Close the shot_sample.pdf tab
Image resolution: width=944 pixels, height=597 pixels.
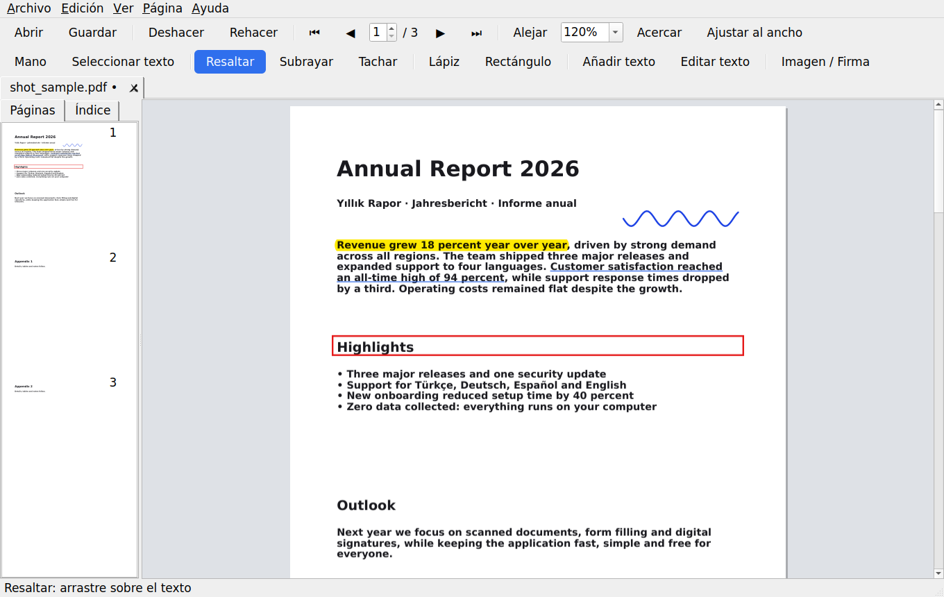point(134,88)
